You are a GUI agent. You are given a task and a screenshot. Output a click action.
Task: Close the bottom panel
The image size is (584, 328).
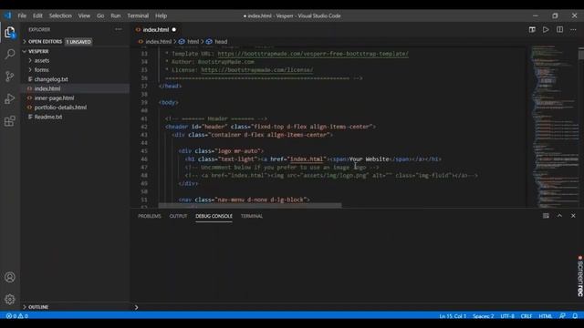coord(573,216)
